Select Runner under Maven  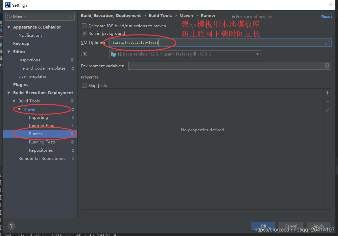36,134
